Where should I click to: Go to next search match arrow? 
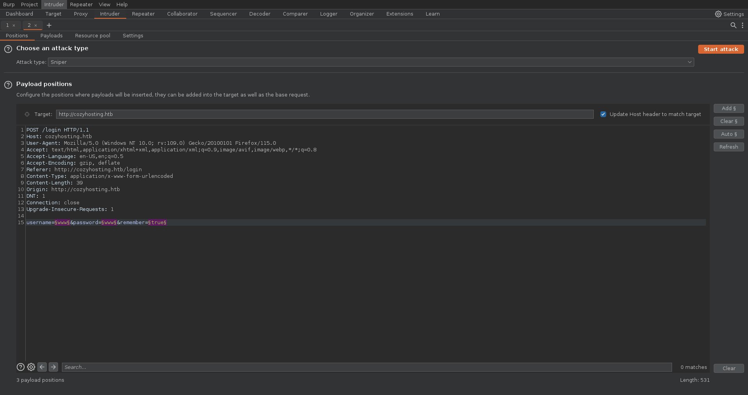pyautogui.click(x=53, y=367)
